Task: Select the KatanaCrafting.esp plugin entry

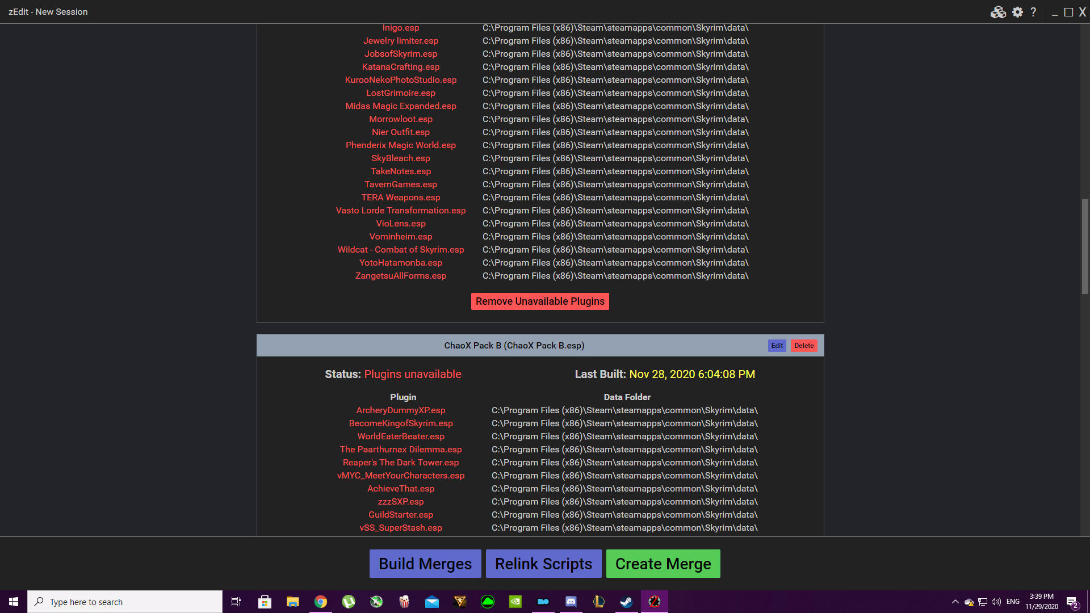Action: tap(401, 67)
